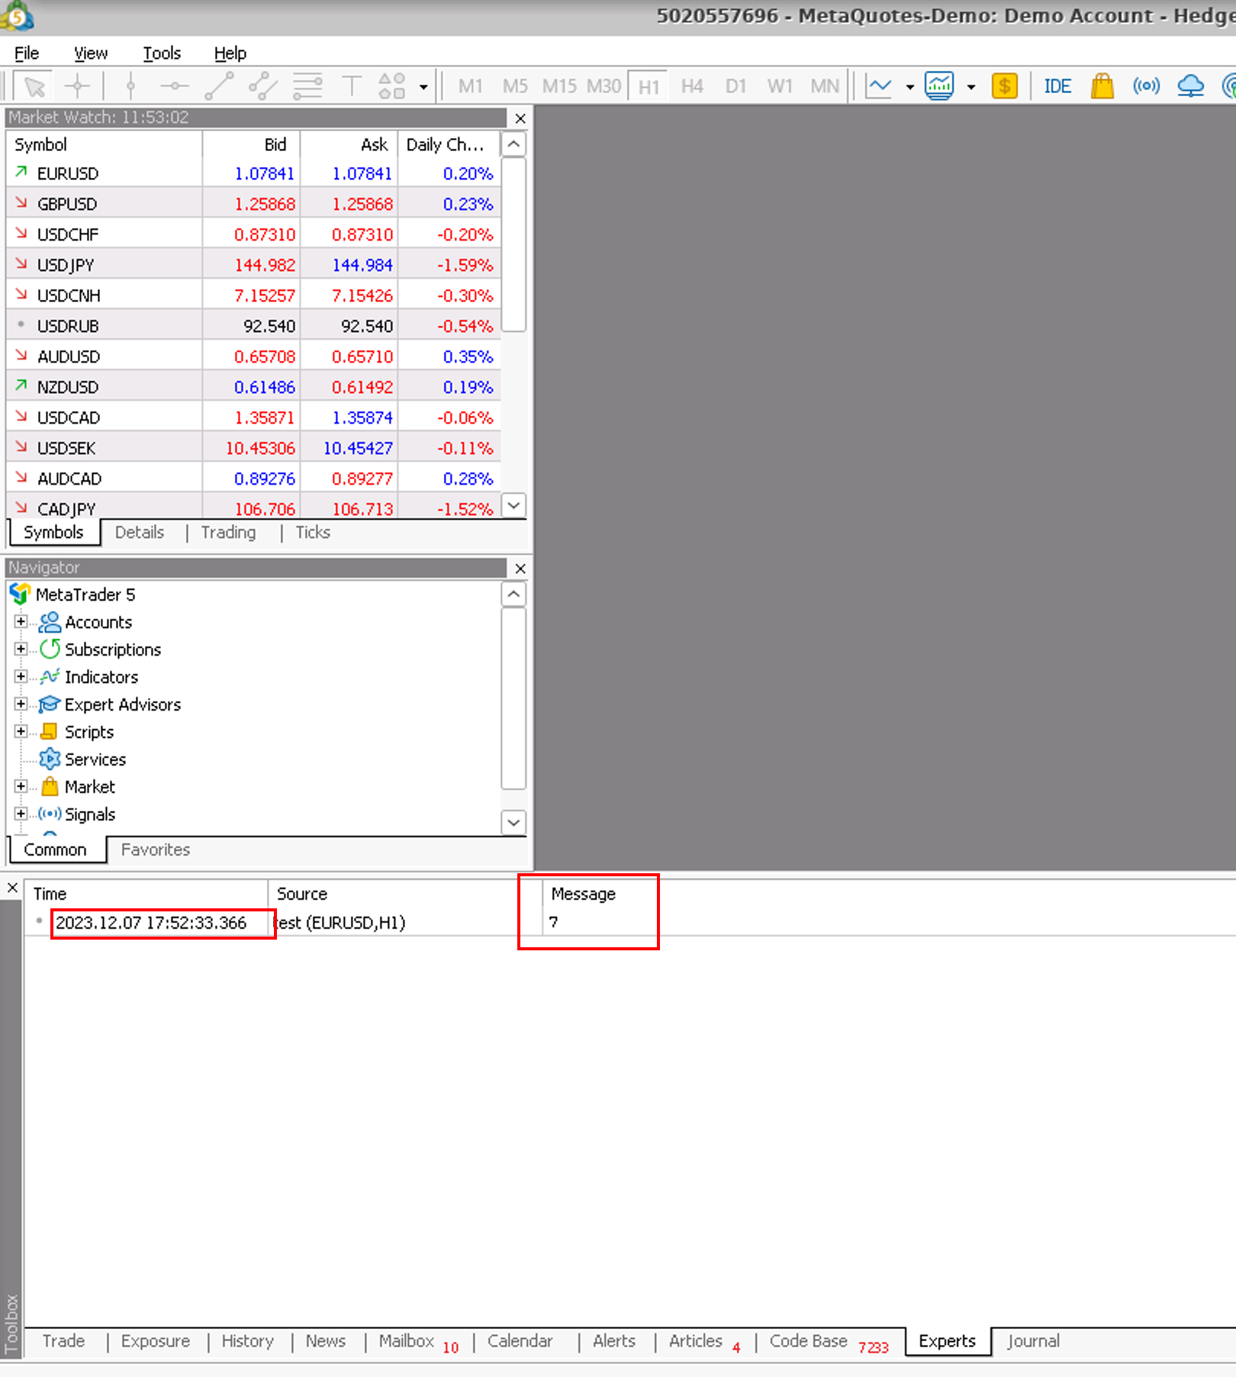Image resolution: width=1236 pixels, height=1377 pixels.
Task: Switch chart to M15 timeframe
Action: tap(559, 86)
